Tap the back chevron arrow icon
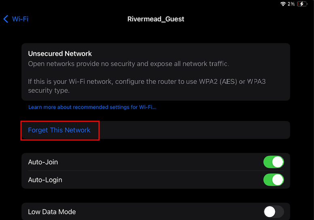Screen dimensions: 314x220 coord(6,19)
